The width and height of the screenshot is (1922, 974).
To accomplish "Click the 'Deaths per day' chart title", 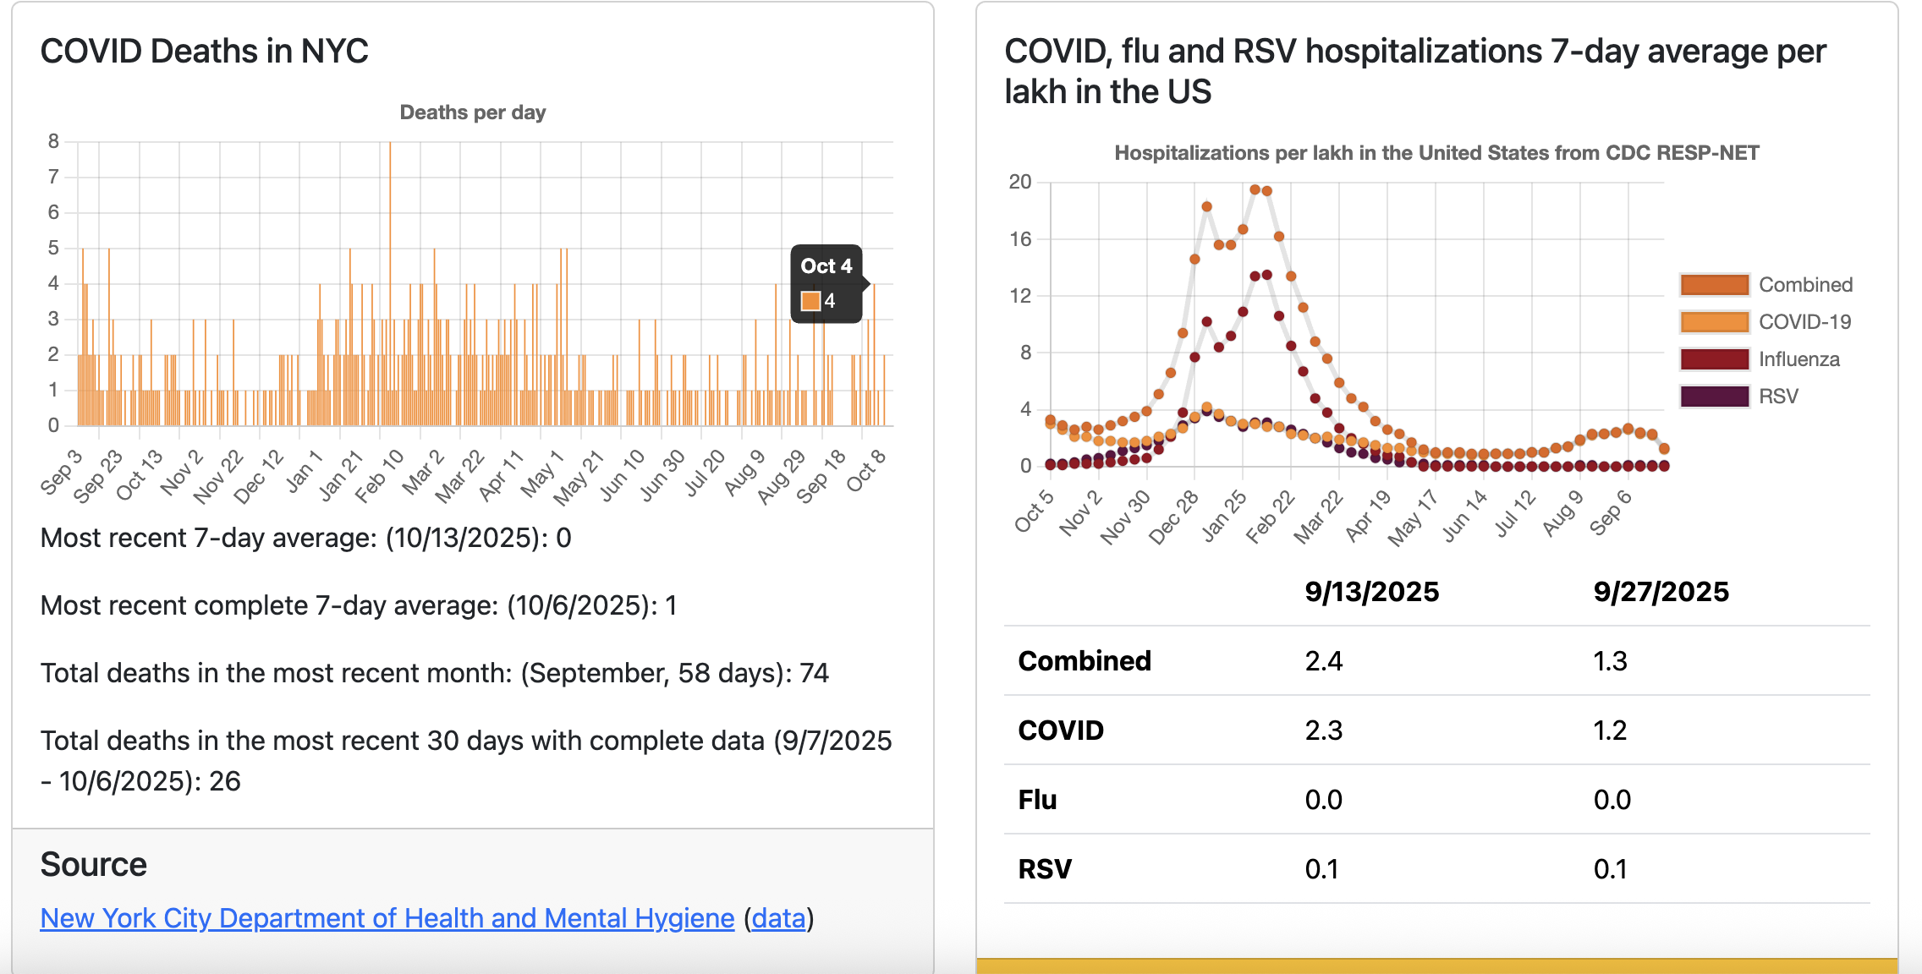I will 472,112.
